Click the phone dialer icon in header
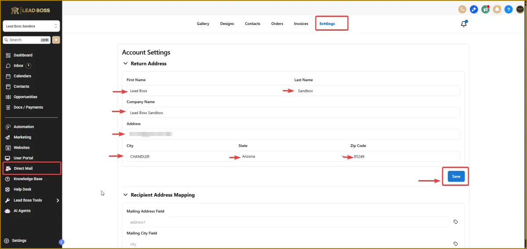Screen dimensions: 527x249 point(462,9)
